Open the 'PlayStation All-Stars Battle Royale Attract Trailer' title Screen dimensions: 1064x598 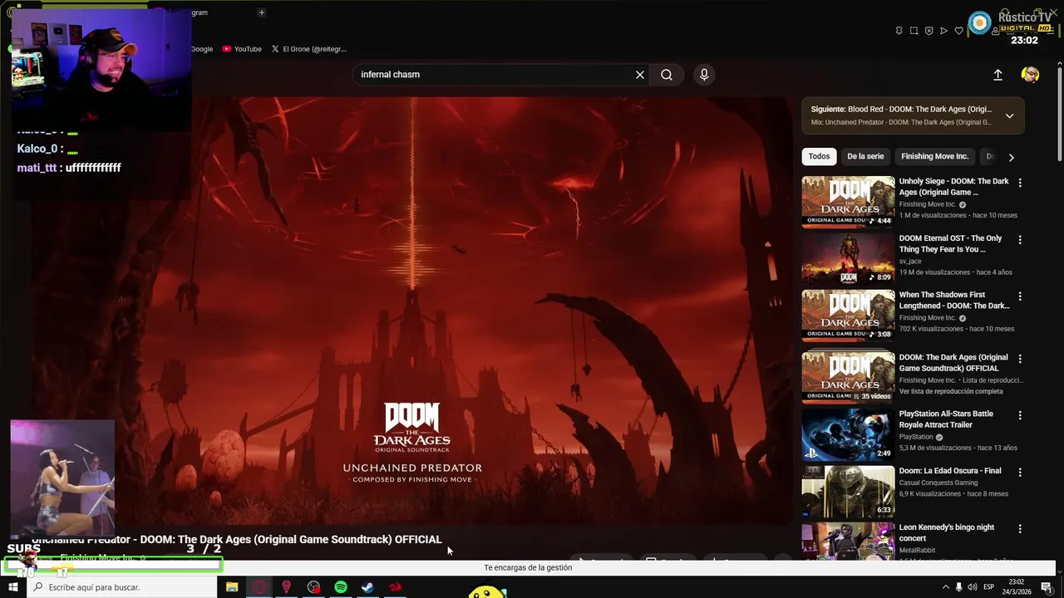click(x=946, y=419)
